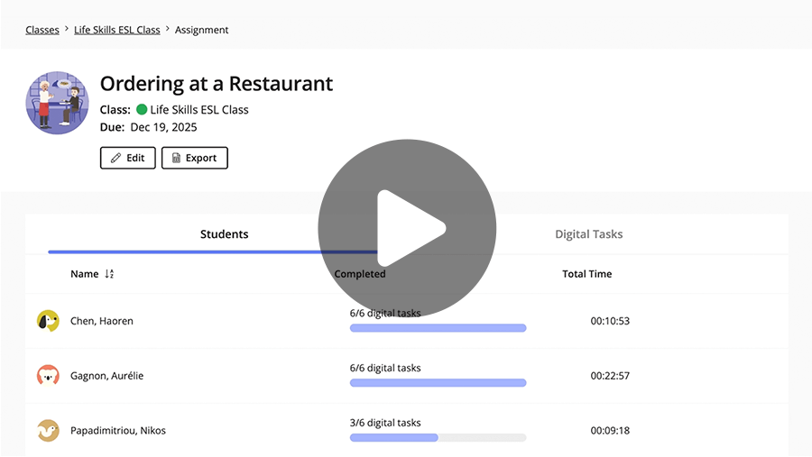
Task: Sort students by name using sort icon
Action: (109, 274)
